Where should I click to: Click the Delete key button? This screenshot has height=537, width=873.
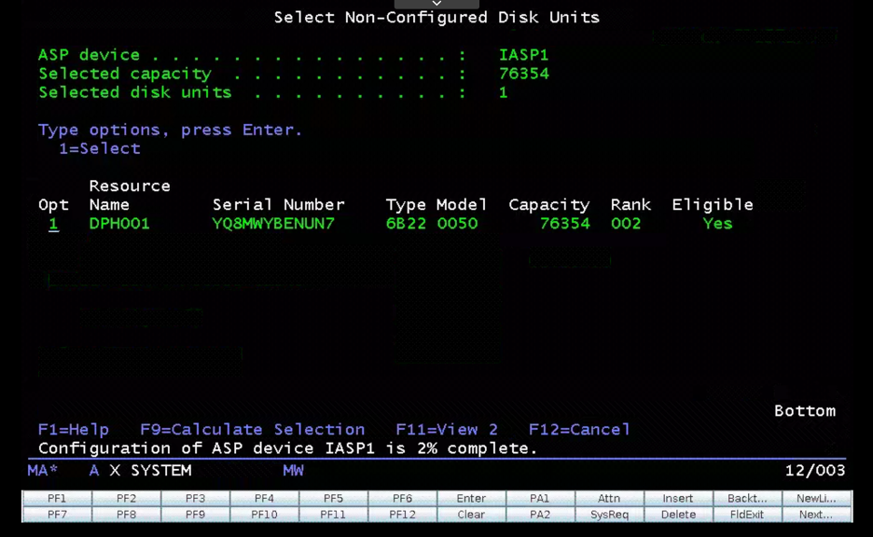coord(678,515)
